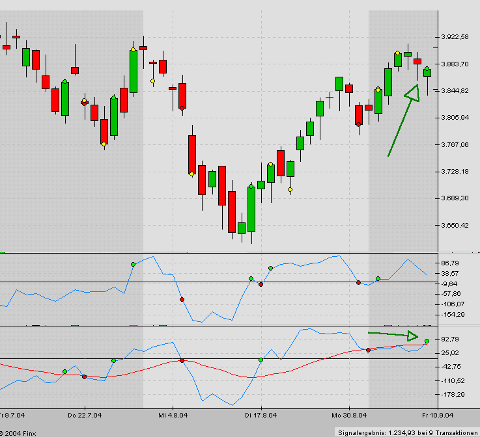Click the 3.805,94 price axis value
This screenshot has height=437, width=480.
point(455,118)
